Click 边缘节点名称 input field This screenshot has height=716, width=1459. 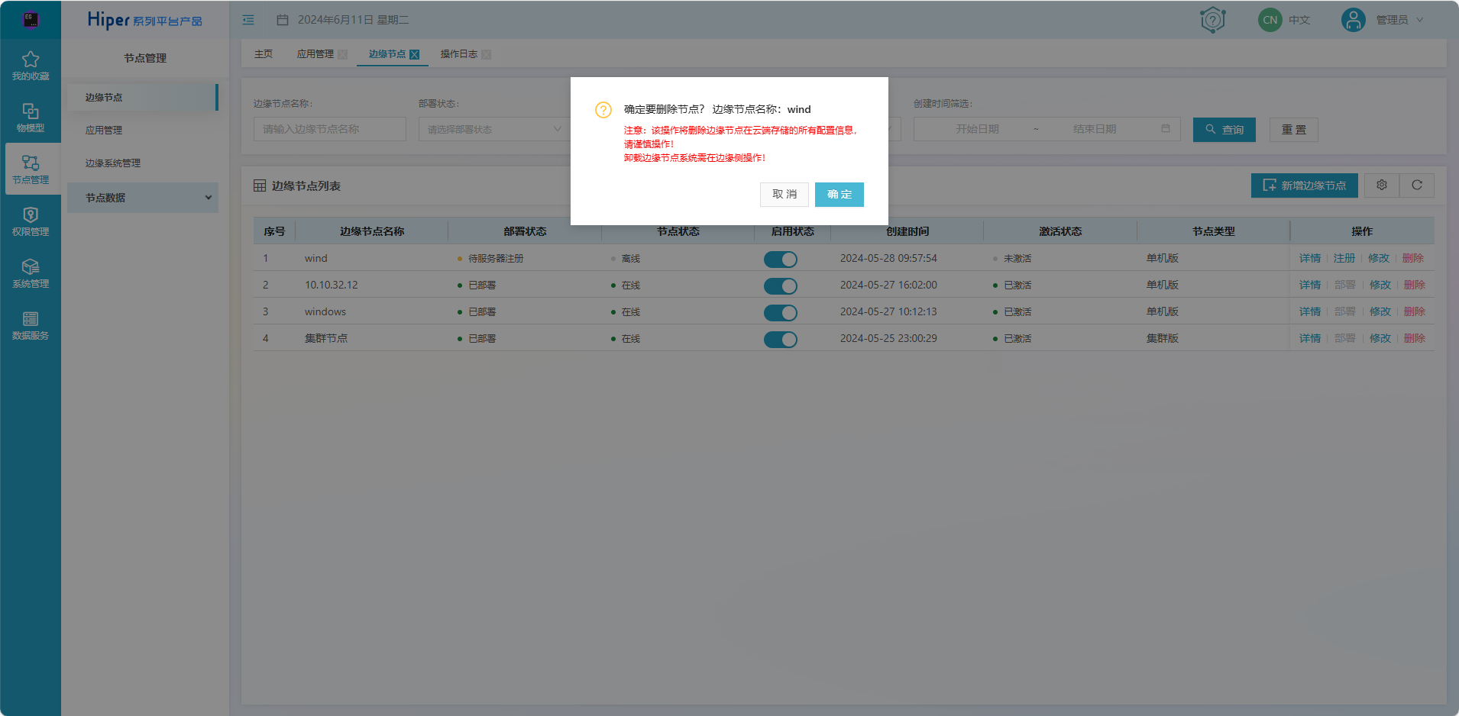330,129
